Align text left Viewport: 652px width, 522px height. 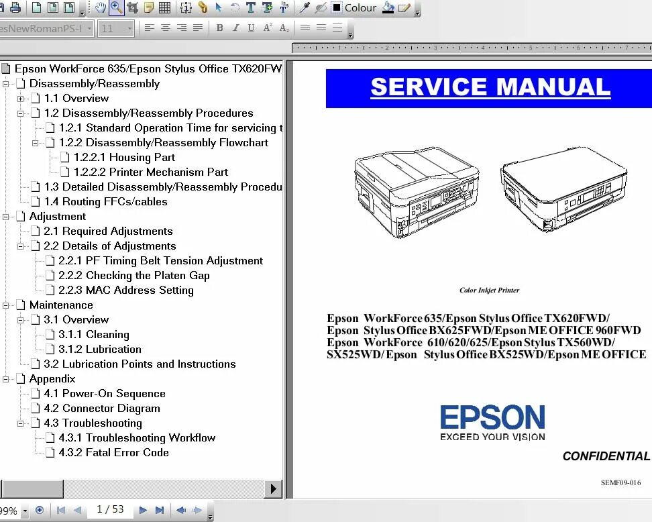click(x=150, y=28)
